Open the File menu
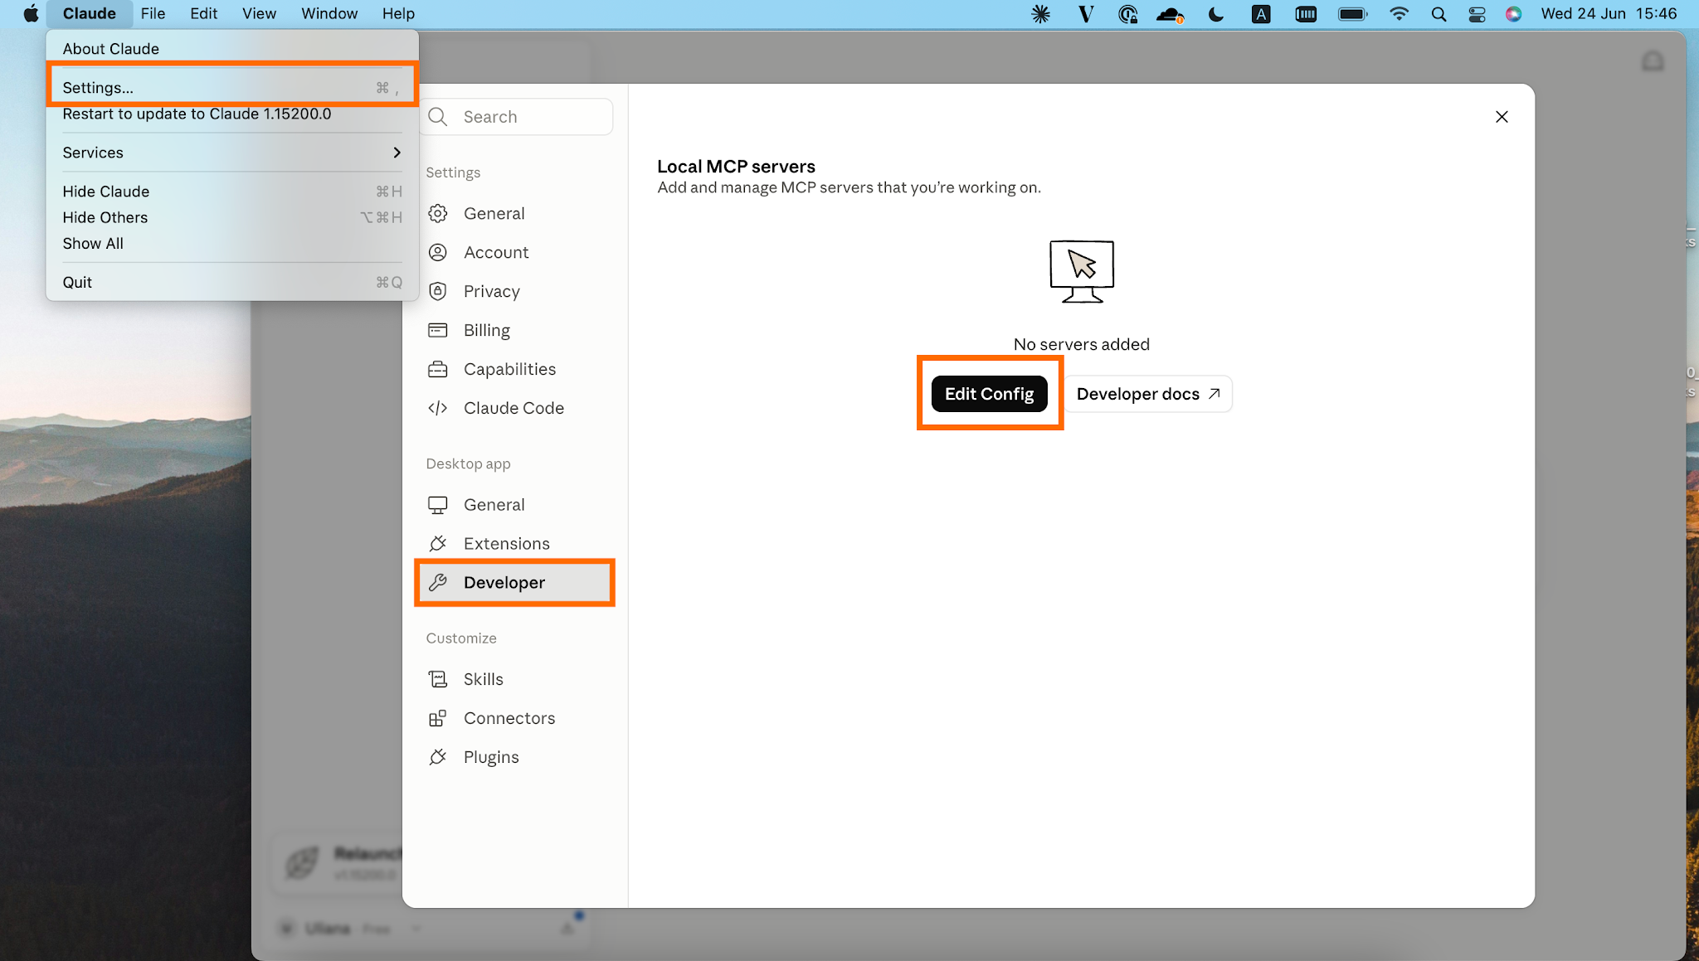1699x961 pixels. tap(153, 13)
